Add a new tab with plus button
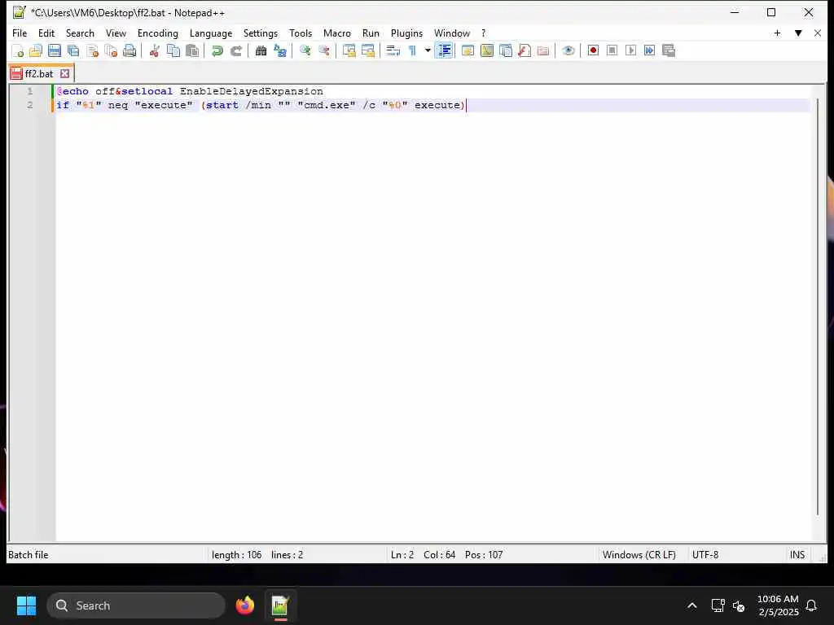Image resolution: width=834 pixels, height=625 pixels. 777,33
